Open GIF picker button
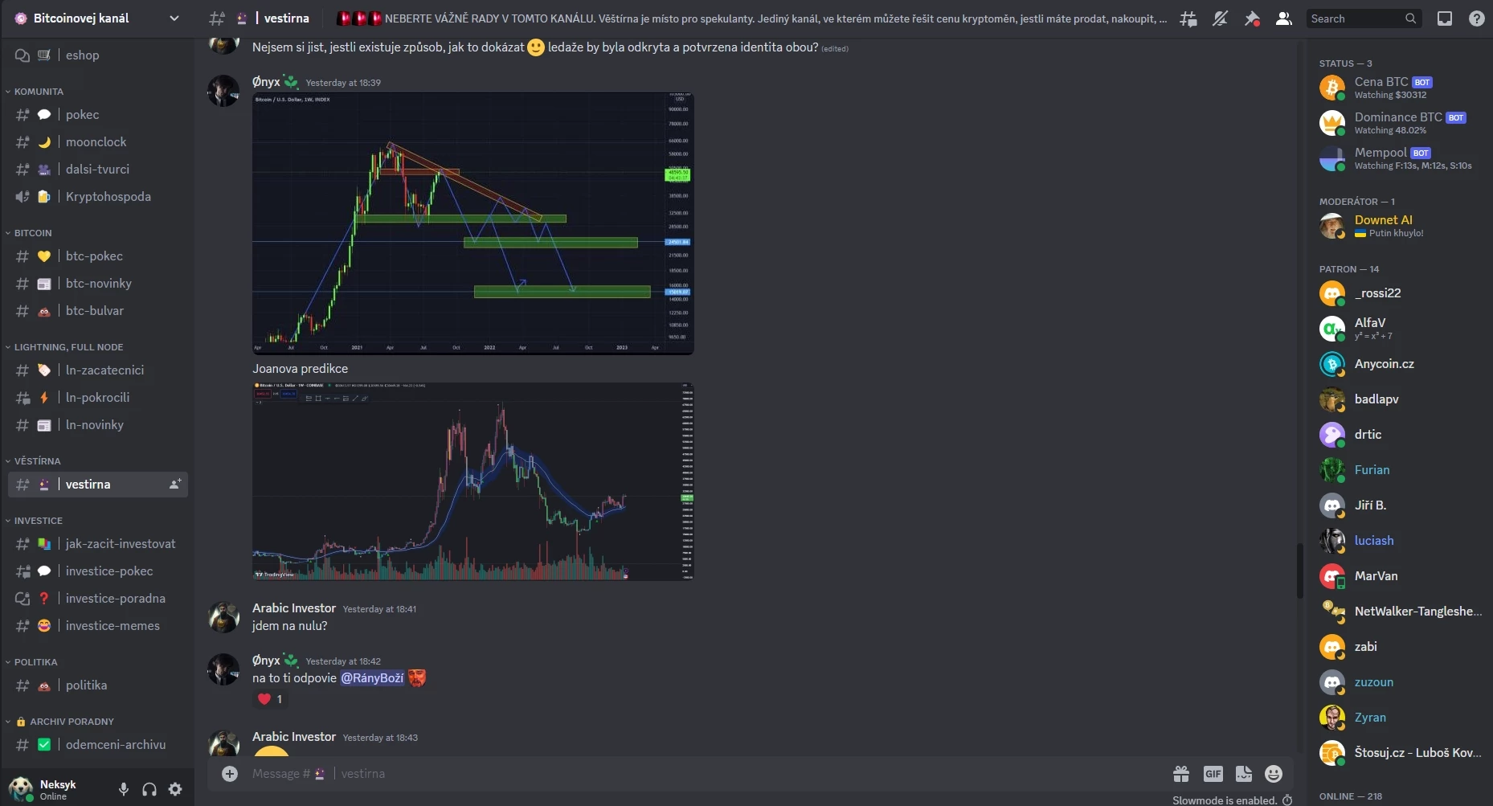 (1213, 774)
